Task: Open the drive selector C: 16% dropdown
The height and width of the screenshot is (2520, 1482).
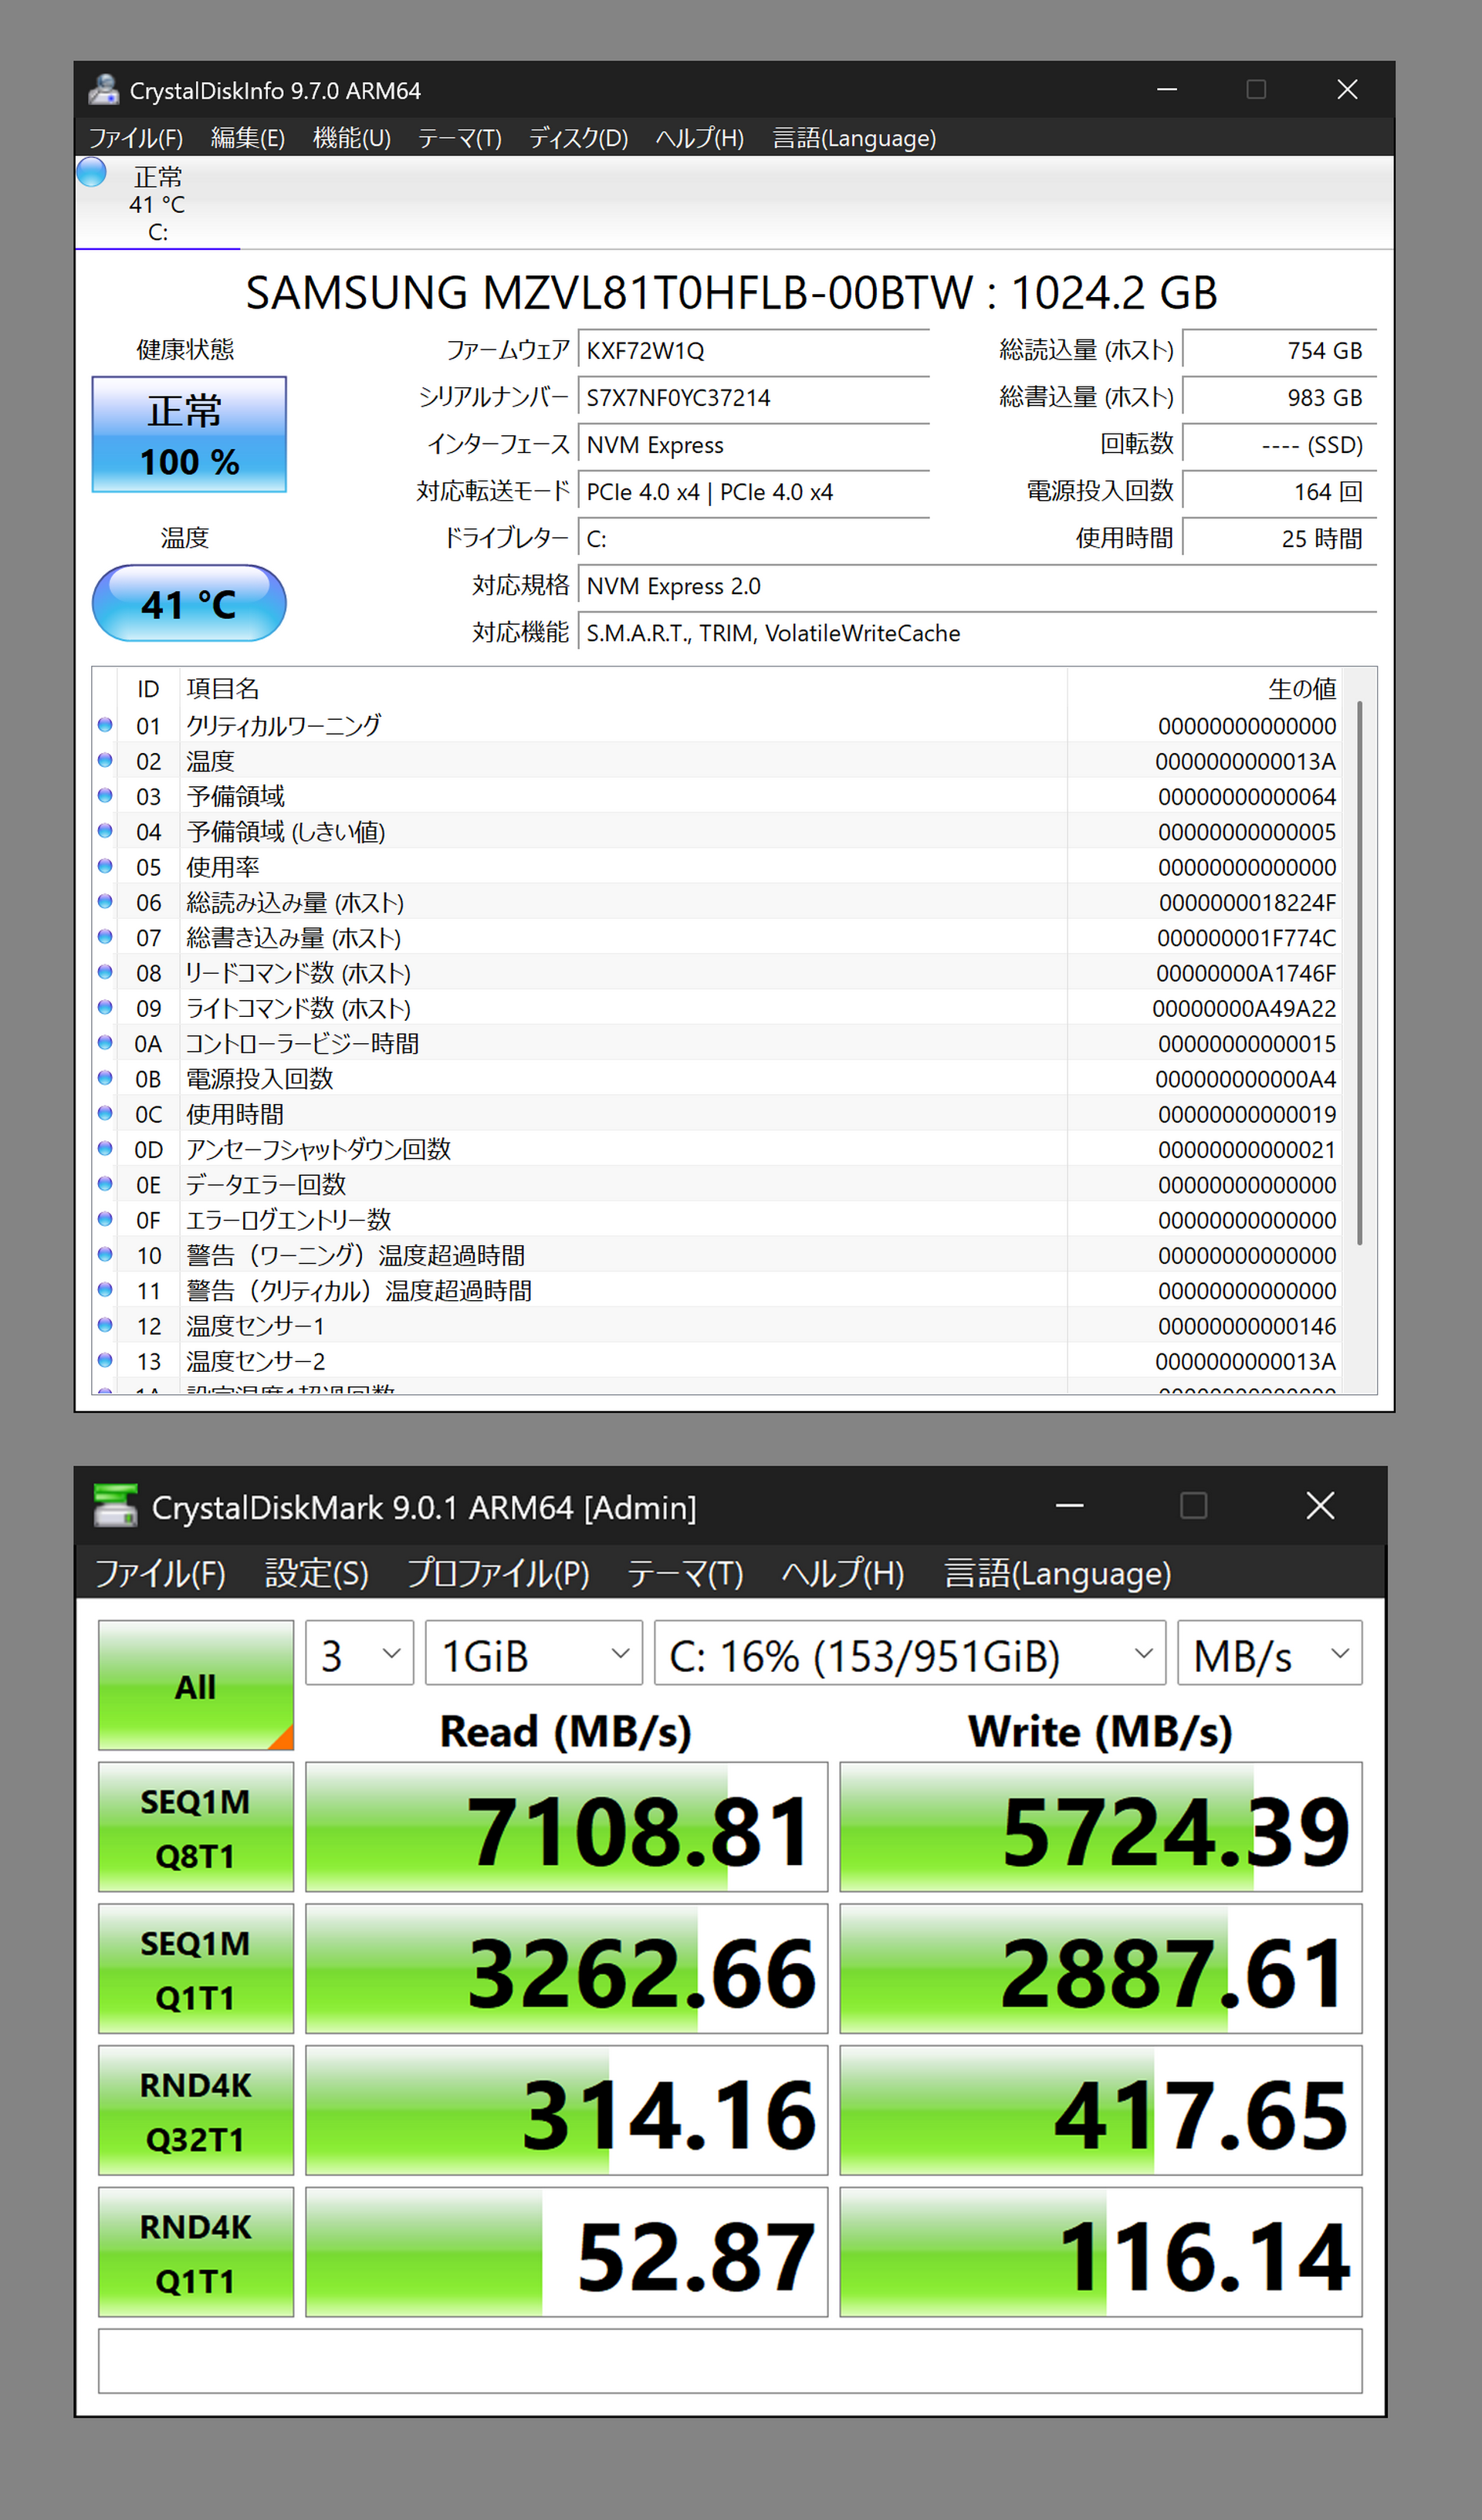Action: (x=908, y=1655)
